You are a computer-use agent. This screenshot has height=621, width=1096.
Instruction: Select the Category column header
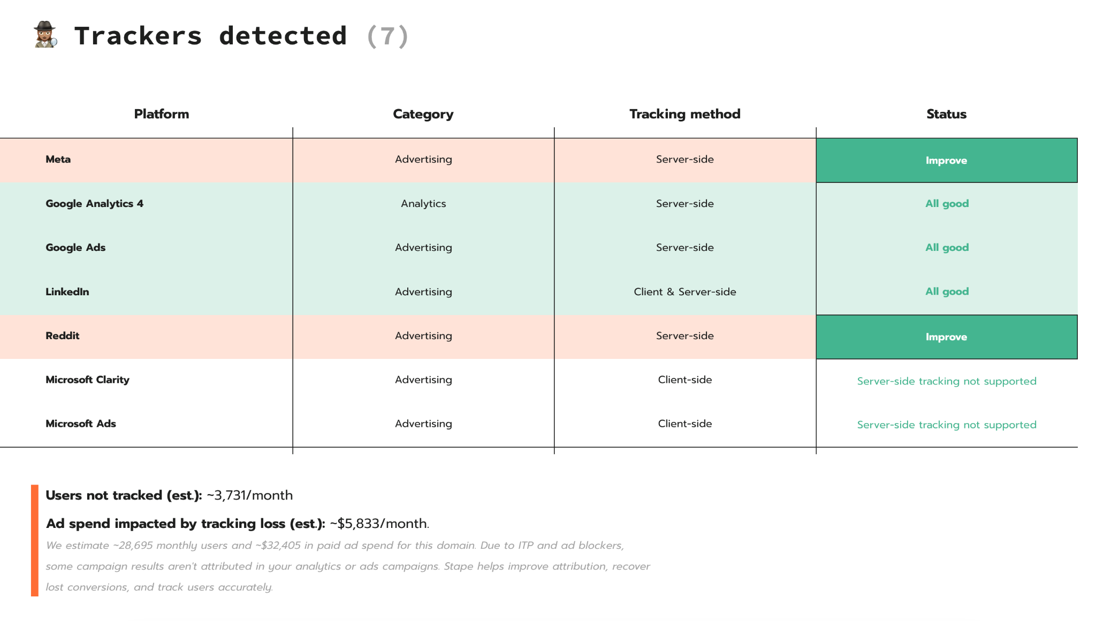[423, 114]
